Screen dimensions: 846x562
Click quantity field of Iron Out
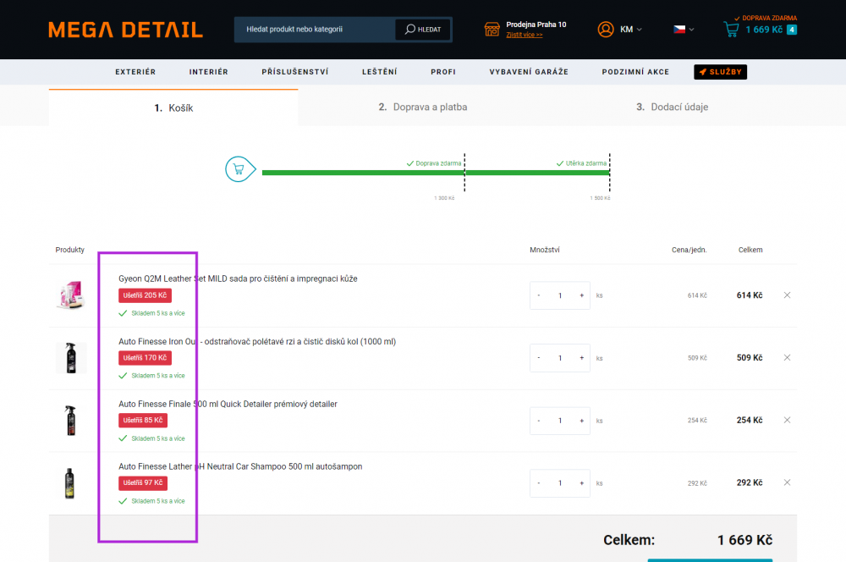point(560,358)
